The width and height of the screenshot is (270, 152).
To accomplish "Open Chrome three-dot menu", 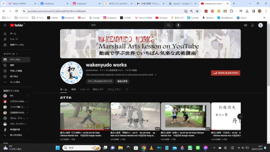I will coord(266,11).
